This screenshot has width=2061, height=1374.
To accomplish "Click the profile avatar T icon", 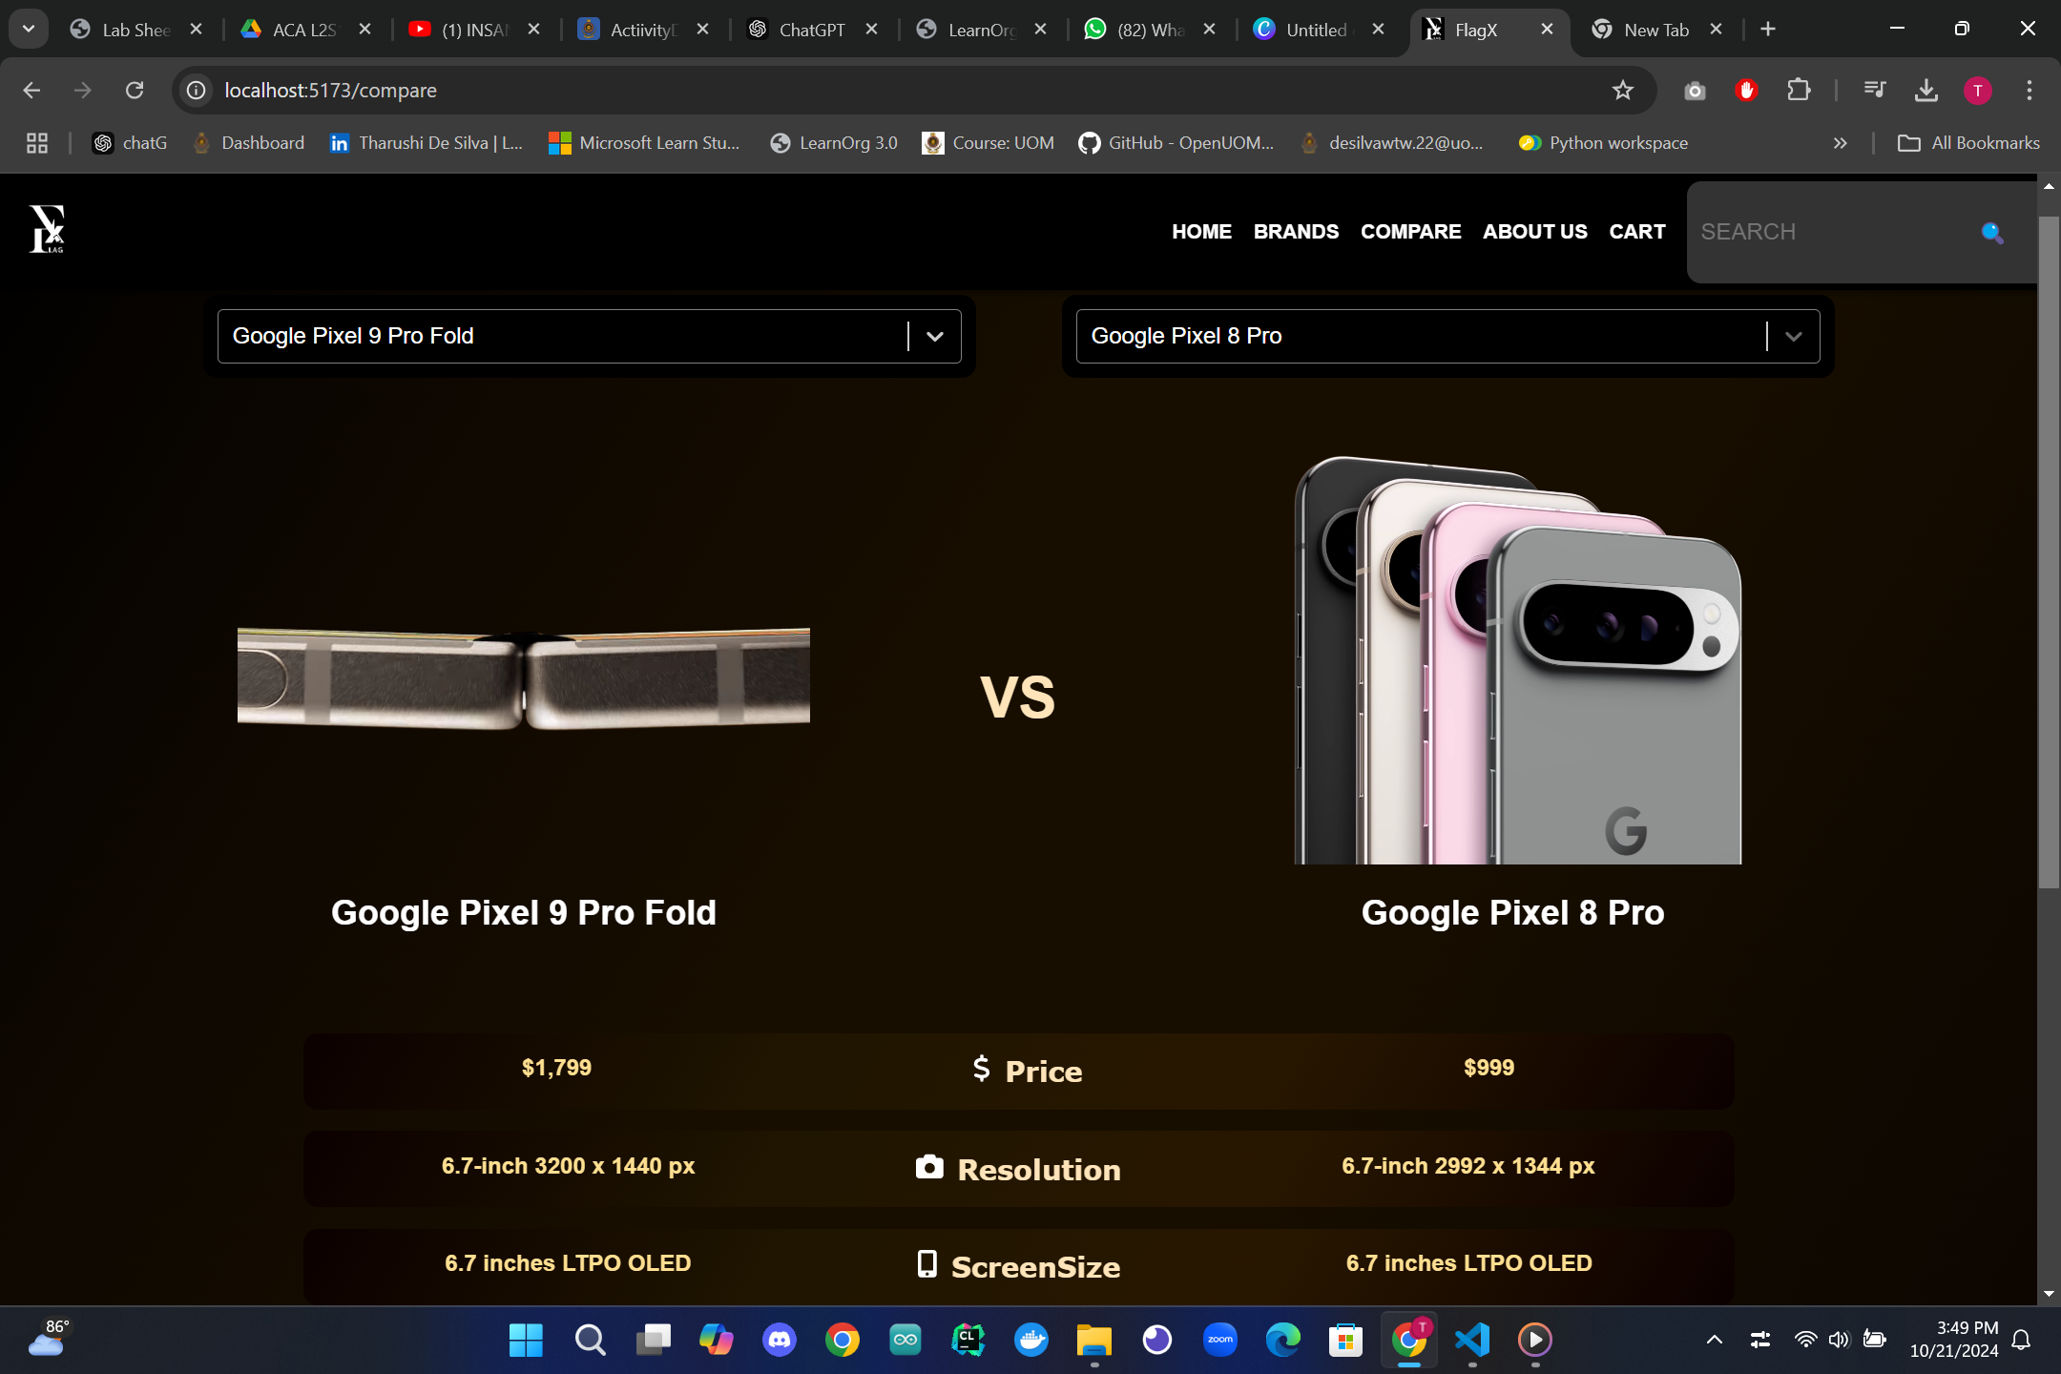I will (x=1977, y=90).
